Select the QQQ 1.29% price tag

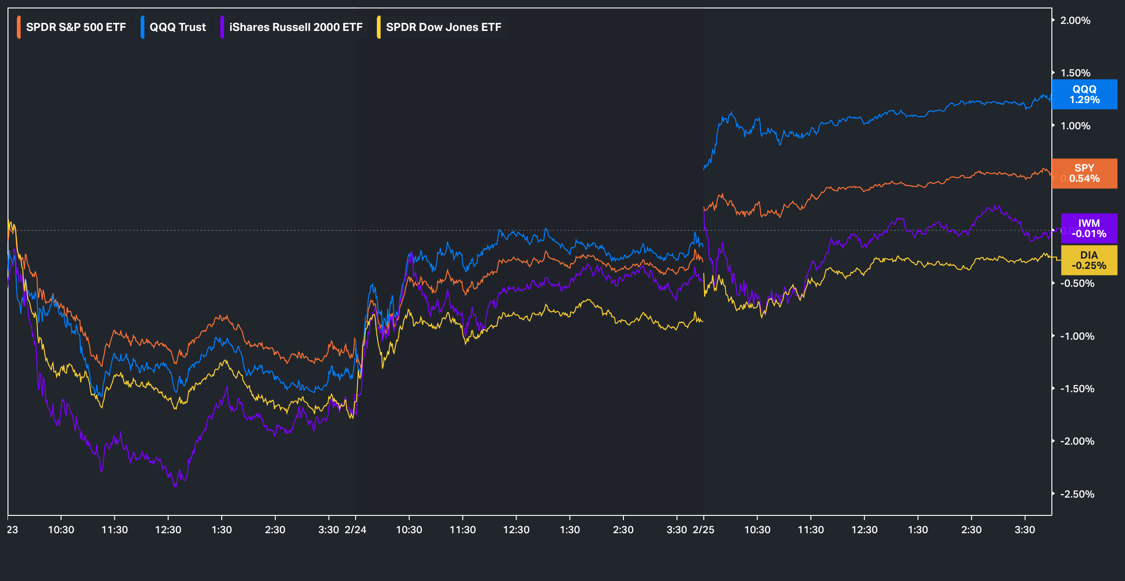pos(1084,94)
